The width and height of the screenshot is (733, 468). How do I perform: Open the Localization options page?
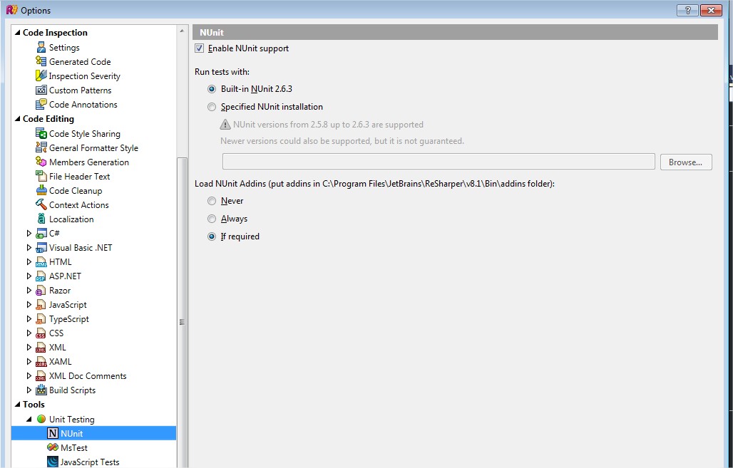tap(71, 219)
